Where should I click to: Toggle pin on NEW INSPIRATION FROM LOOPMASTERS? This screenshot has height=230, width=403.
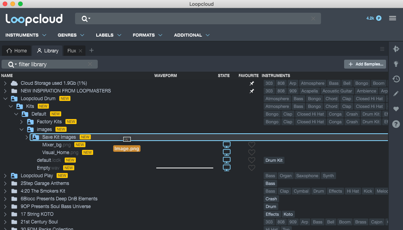point(252,91)
